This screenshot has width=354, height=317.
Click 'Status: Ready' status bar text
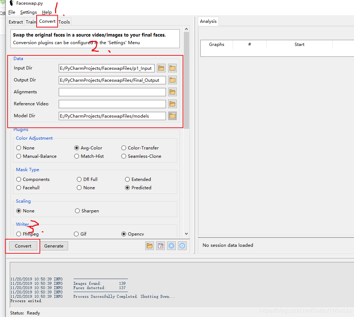[25, 313]
